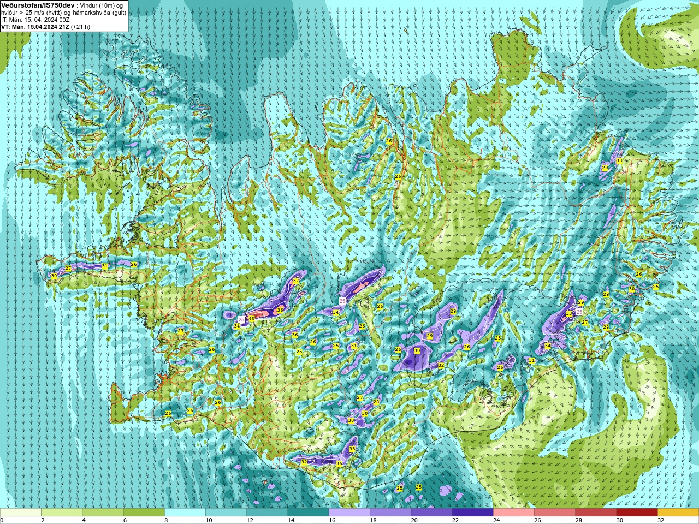Click the 'Vindur (10m) og' heading text
This screenshot has width=699, height=524.
pyautogui.click(x=102, y=5)
